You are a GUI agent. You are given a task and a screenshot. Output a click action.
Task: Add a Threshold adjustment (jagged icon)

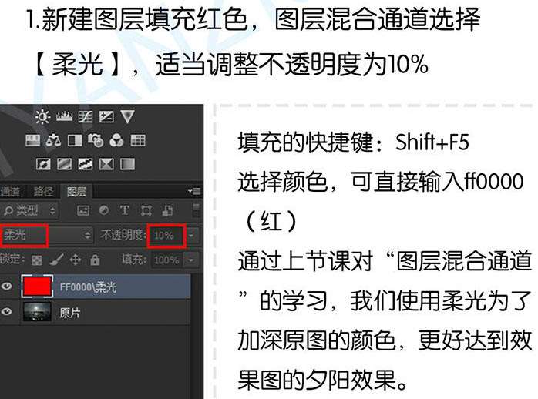(x=85, y=164)
